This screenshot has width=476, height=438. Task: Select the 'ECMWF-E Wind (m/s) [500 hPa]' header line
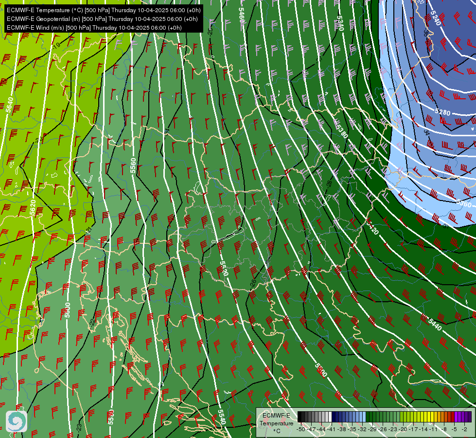94,28
